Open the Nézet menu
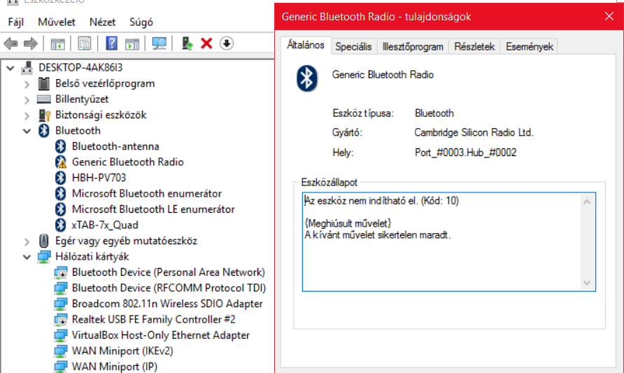The height and width of the screenshot is (373, 624). click(x=103, y=22)
